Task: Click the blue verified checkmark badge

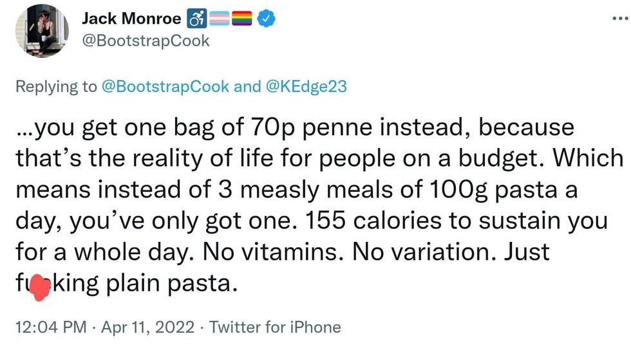Action: [x=267, y=19]
